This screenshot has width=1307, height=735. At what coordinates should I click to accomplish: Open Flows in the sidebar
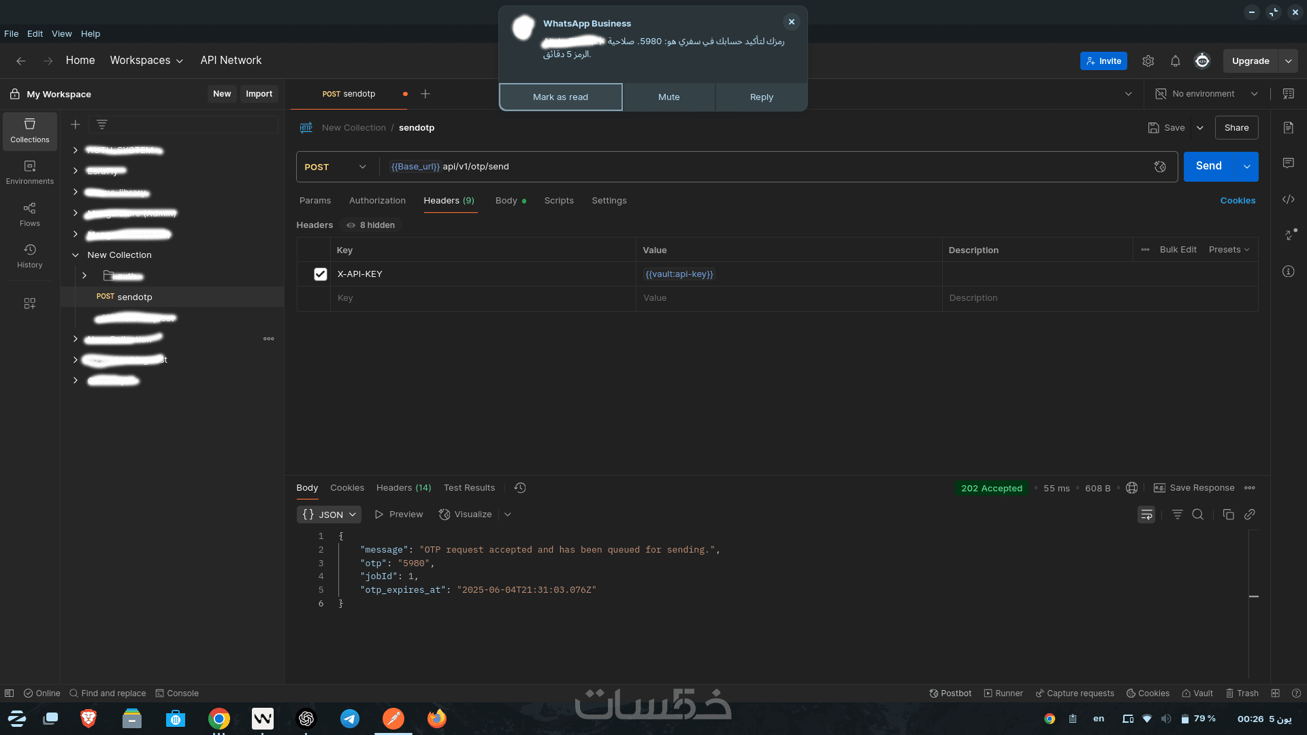click(29, 214)
